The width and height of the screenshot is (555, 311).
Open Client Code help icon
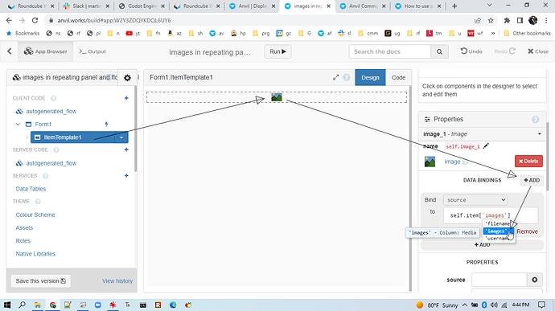point(53,98)
